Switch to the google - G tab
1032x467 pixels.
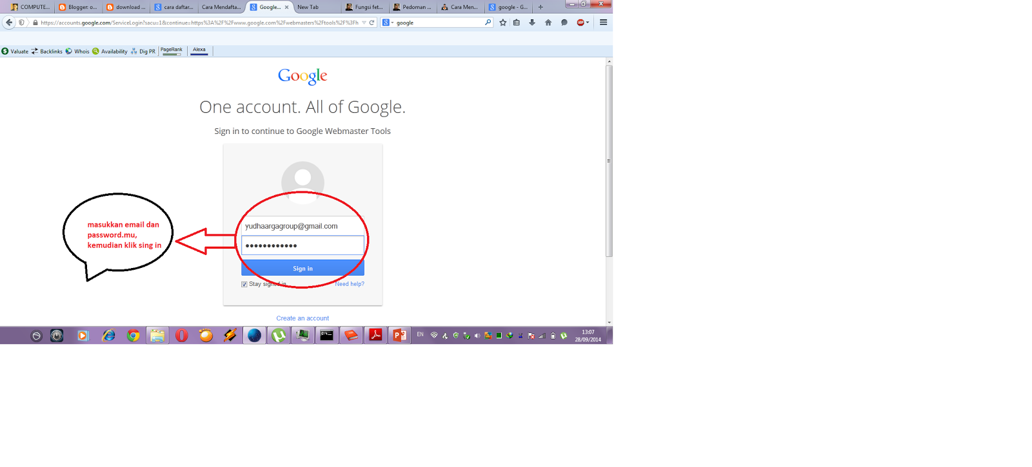tap(508, 7)
